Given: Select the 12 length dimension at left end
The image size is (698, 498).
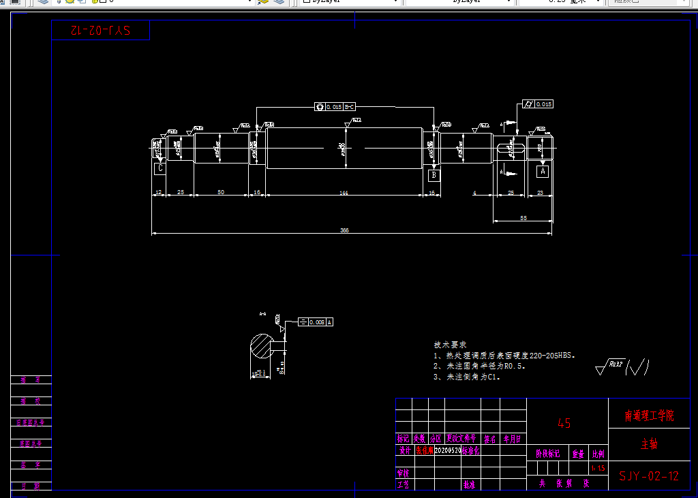Looking at the screenshot, I should click(x=158, y=192).
